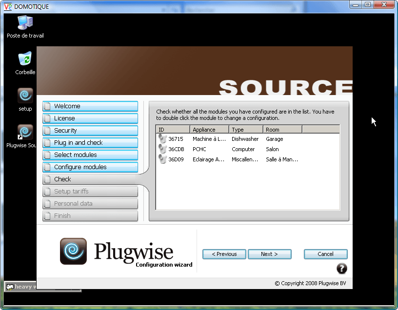Screen dimensions: 398x310
Task: Click the Dishwasher type cell
Action: [245, 139]
